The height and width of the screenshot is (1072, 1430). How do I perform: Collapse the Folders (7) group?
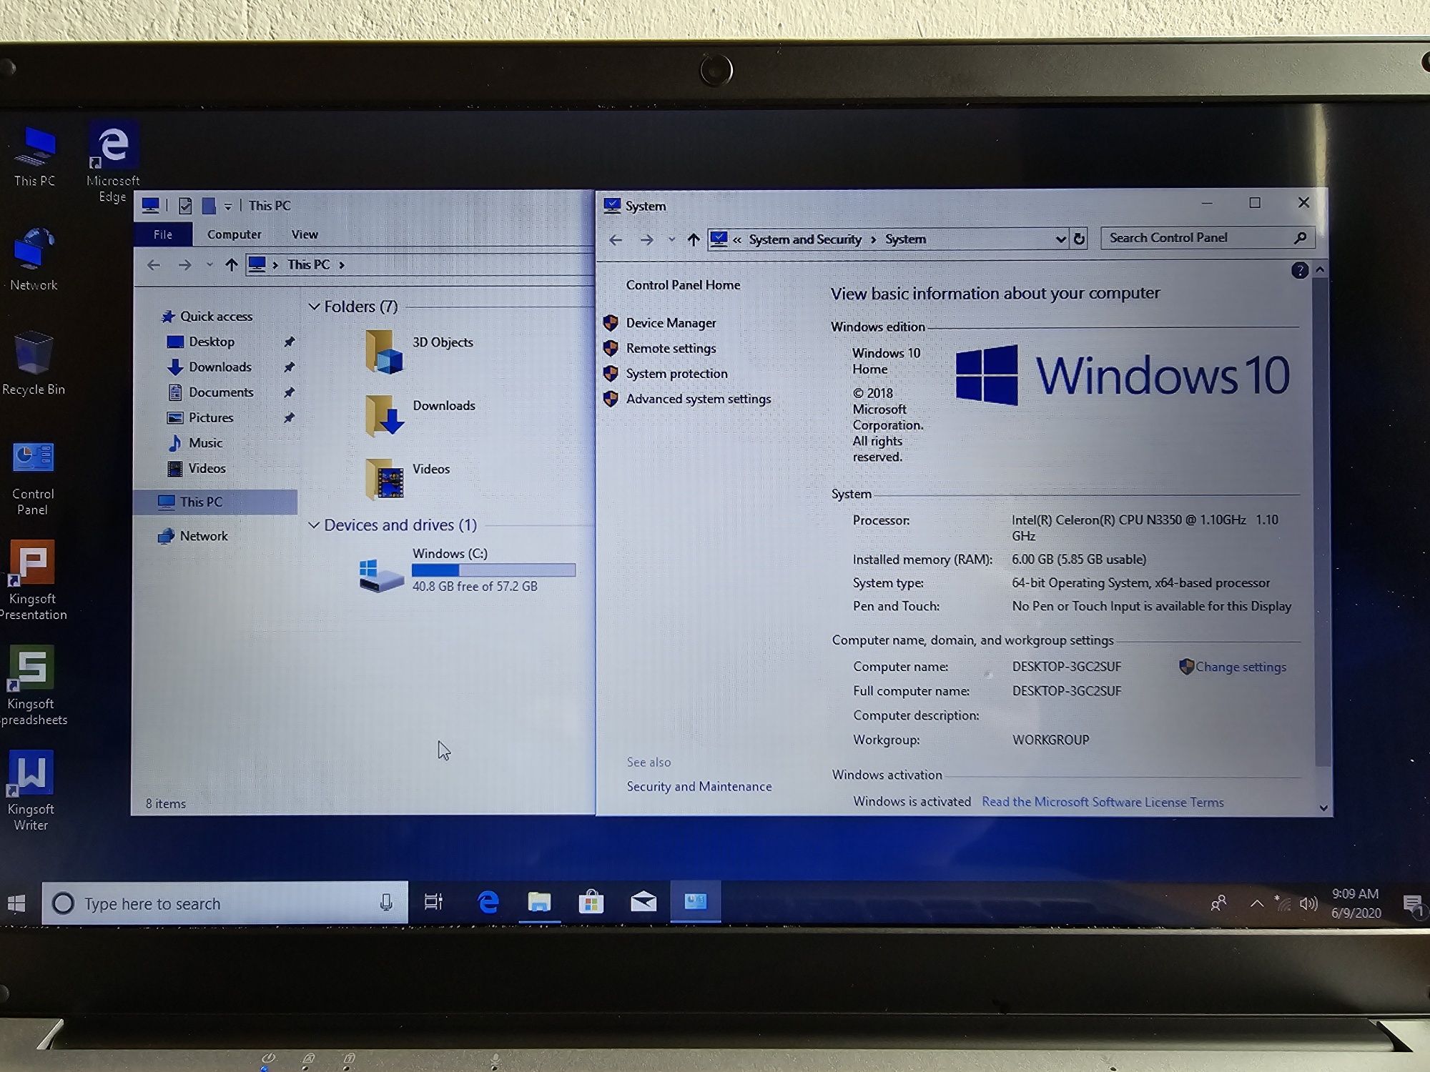pos(314,307)
